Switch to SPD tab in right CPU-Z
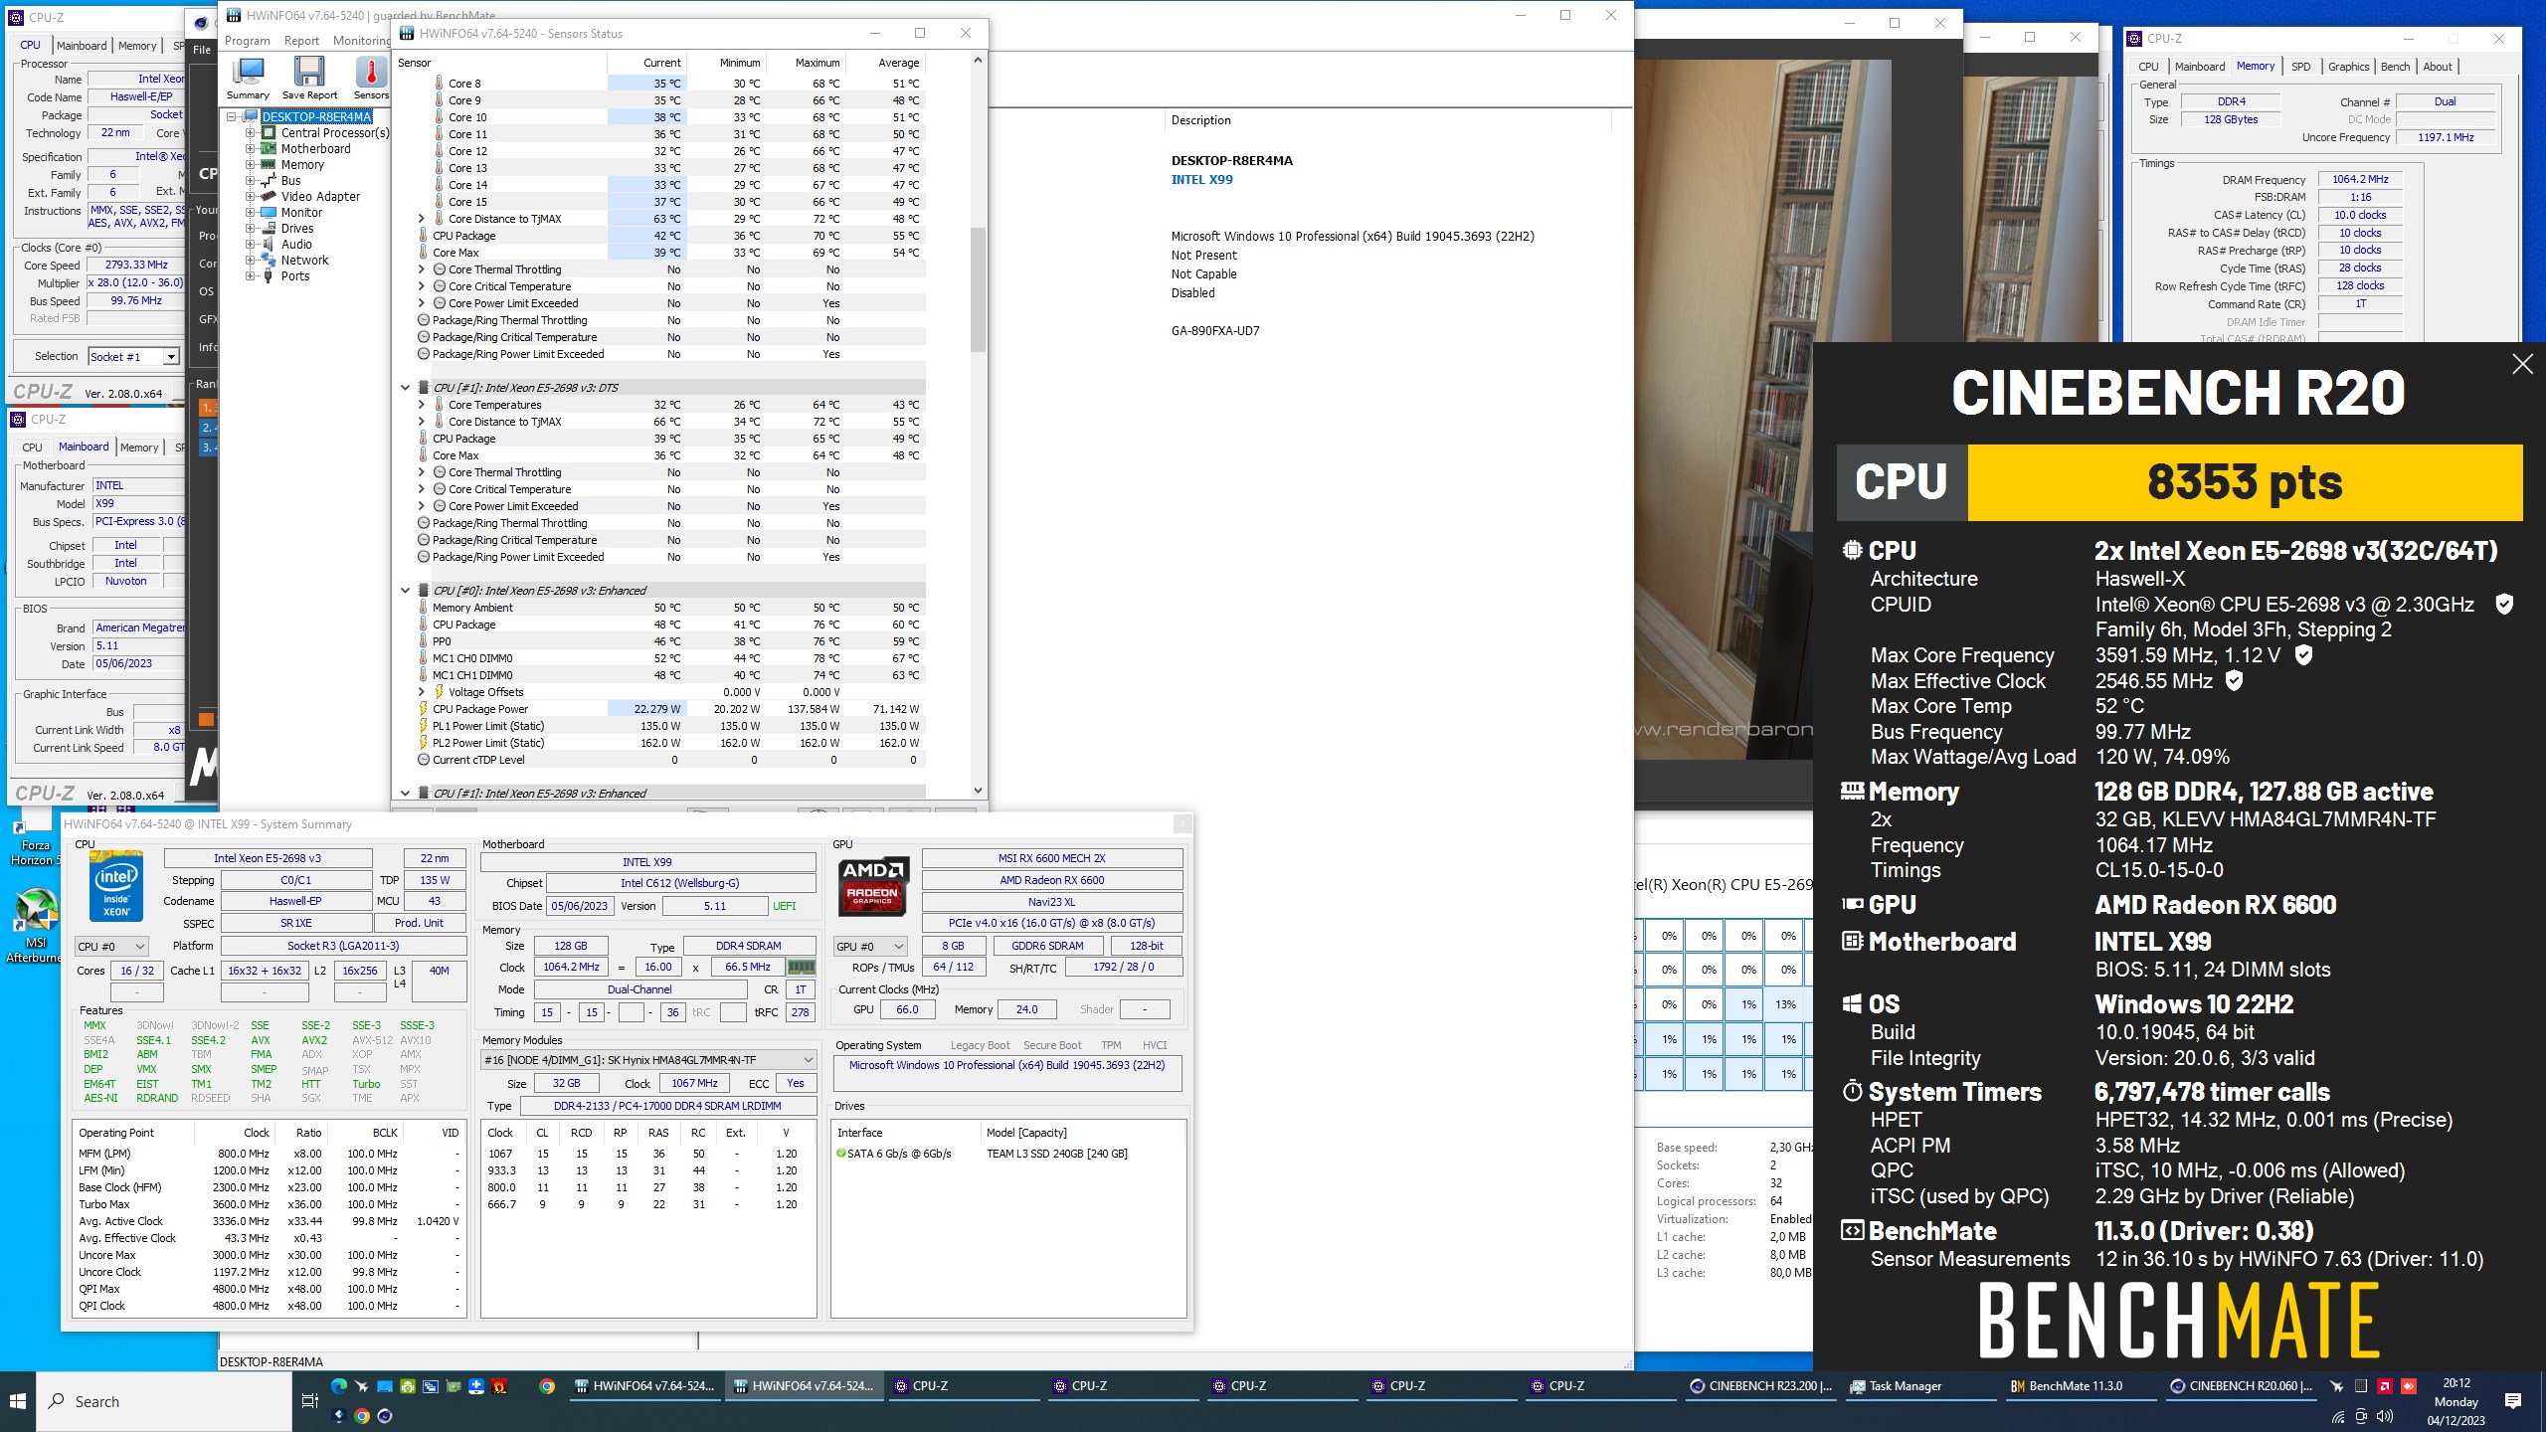2546x1432 pixels. (2300, 67)
